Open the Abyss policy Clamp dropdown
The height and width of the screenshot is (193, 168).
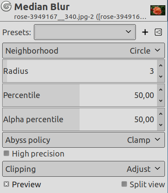coord(84,140)
